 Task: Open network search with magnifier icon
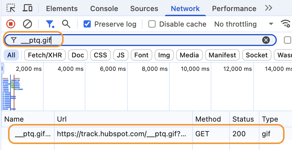66,24
